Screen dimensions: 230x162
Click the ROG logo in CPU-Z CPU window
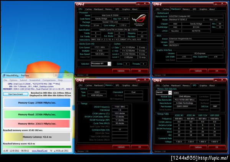click(x=139, y=20)
